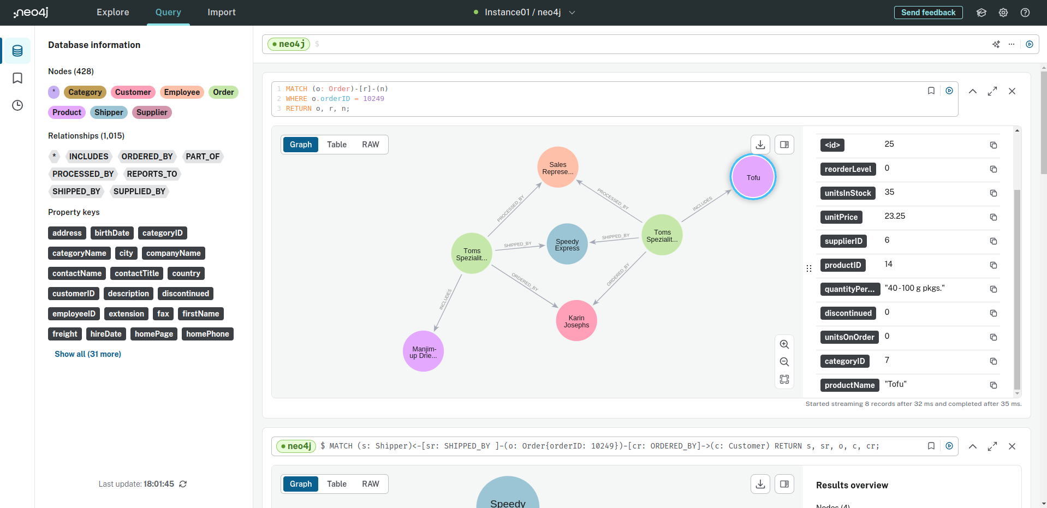Open the query history clock icon

coord(17,105)
